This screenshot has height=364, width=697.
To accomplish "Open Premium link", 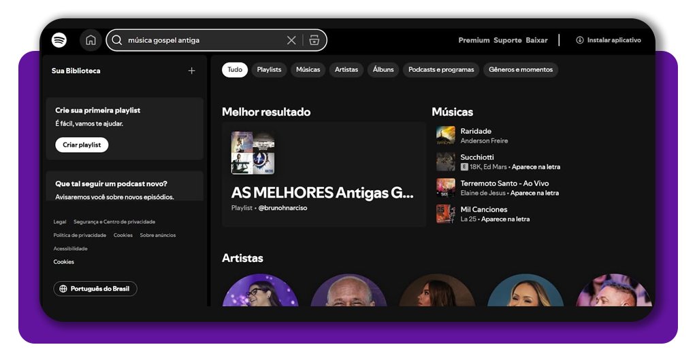I will point(474,40).
